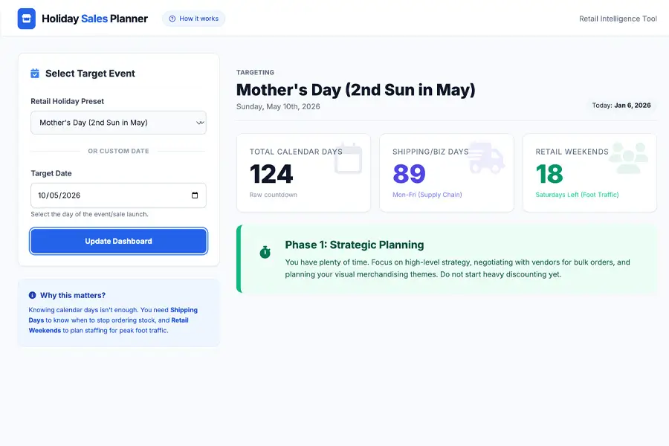Image resolution: width=669 pixels, height=446 pixels.
Task: Click the people icon on Retail Weekends card
Action: (x=628, y=158)
